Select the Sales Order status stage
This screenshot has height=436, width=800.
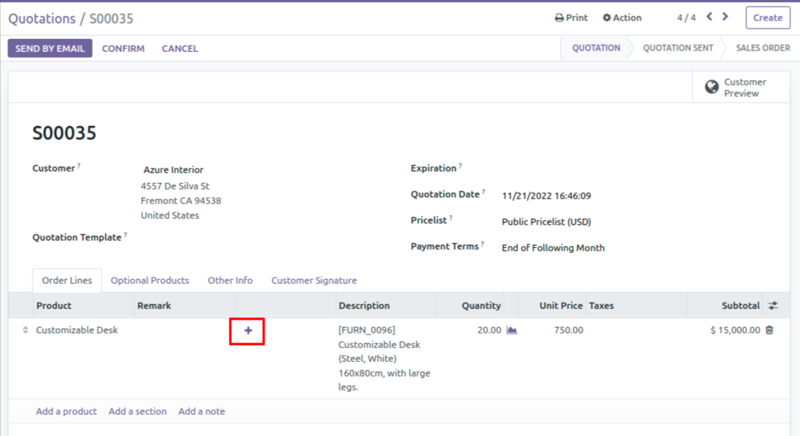click(763, 48)
